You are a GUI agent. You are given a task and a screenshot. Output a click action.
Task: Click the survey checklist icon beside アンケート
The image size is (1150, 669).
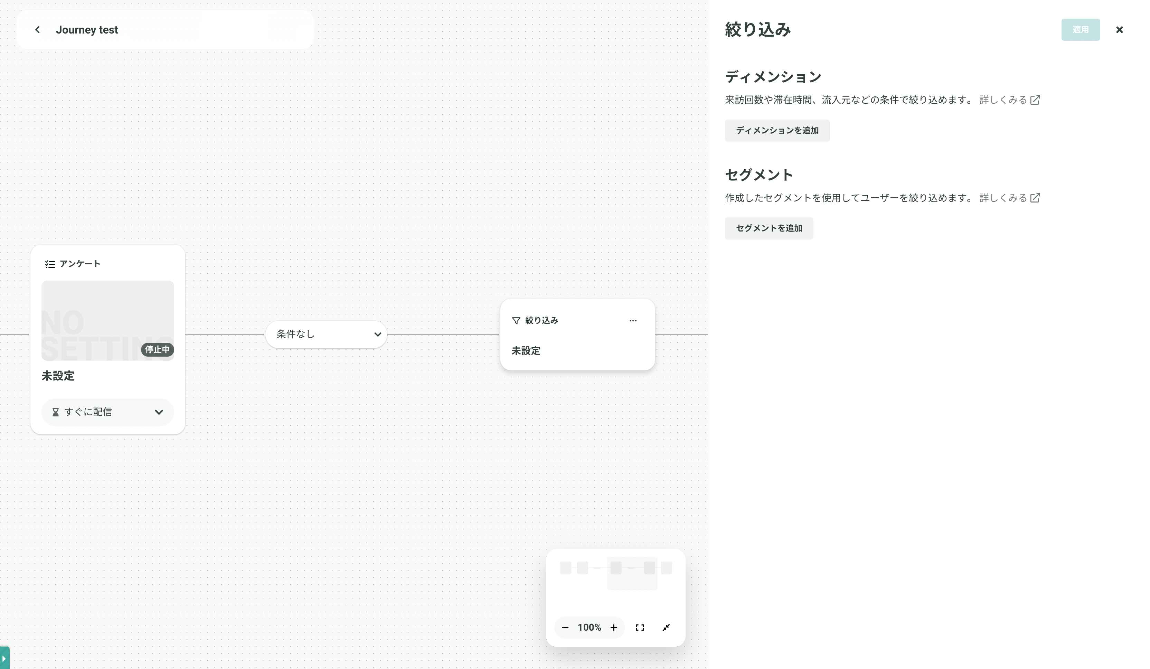(x=50, y=264)
